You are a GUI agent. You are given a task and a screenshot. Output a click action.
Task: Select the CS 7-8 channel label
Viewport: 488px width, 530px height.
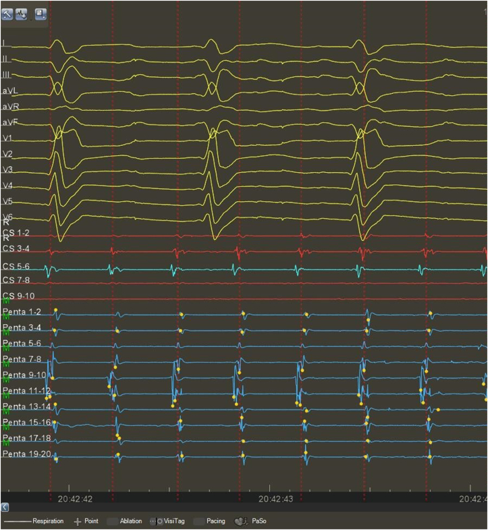(x=16, y=280)
